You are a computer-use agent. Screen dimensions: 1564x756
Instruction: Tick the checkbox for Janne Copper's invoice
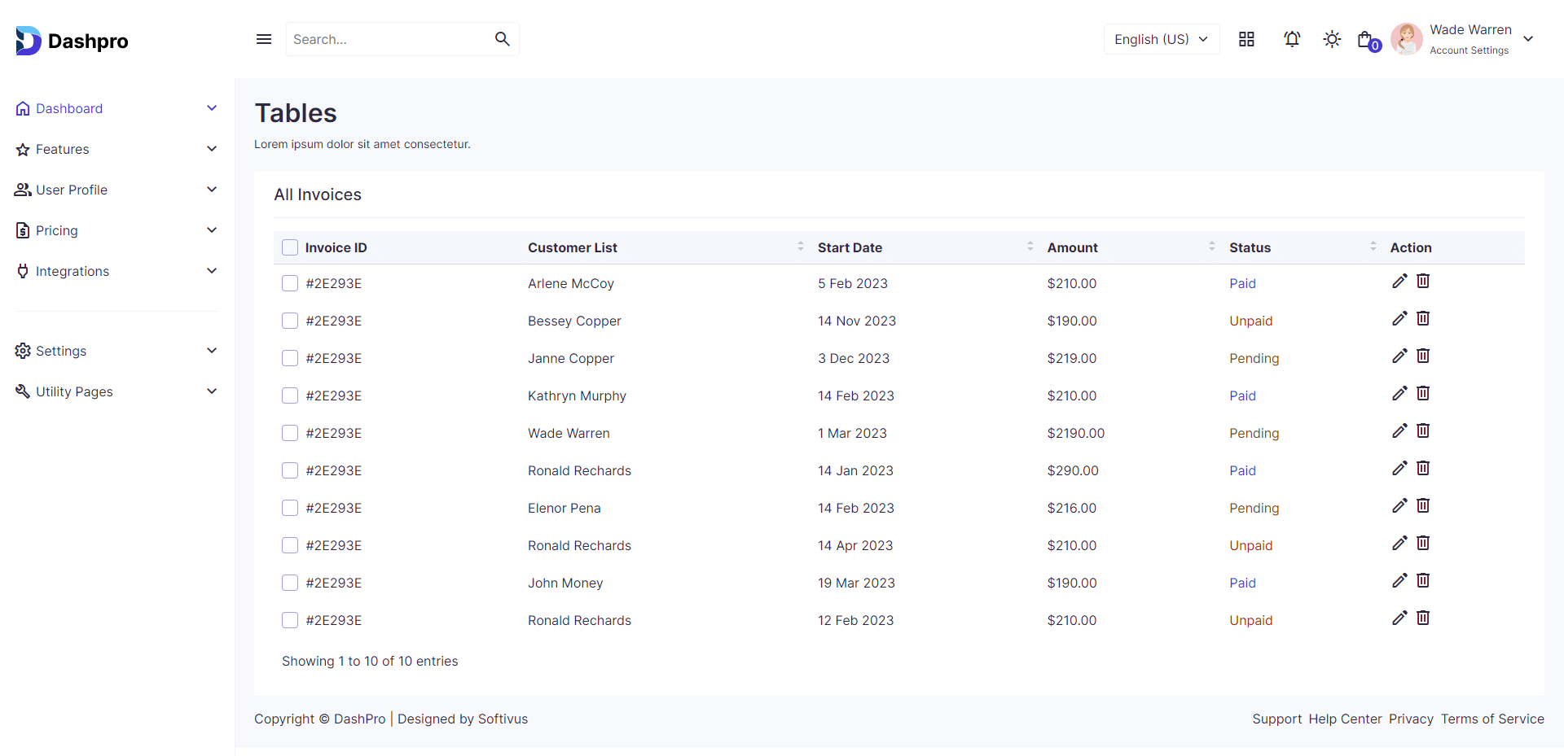point(290,358)
